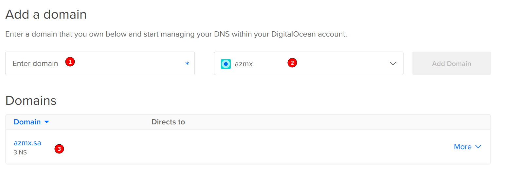Expand the project selector chevron arrow
Image resolution: width=505 pixels, height=174 pixels.
(x=393, y=64)
